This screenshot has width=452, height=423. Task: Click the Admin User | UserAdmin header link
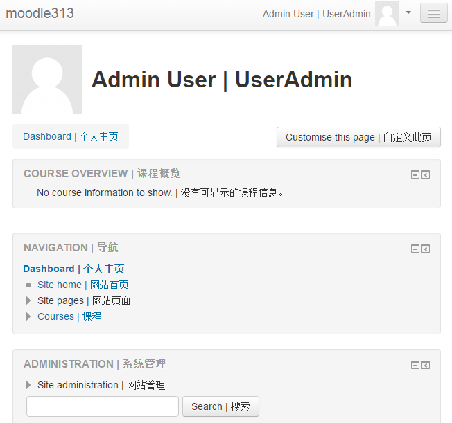pos(317,14)
